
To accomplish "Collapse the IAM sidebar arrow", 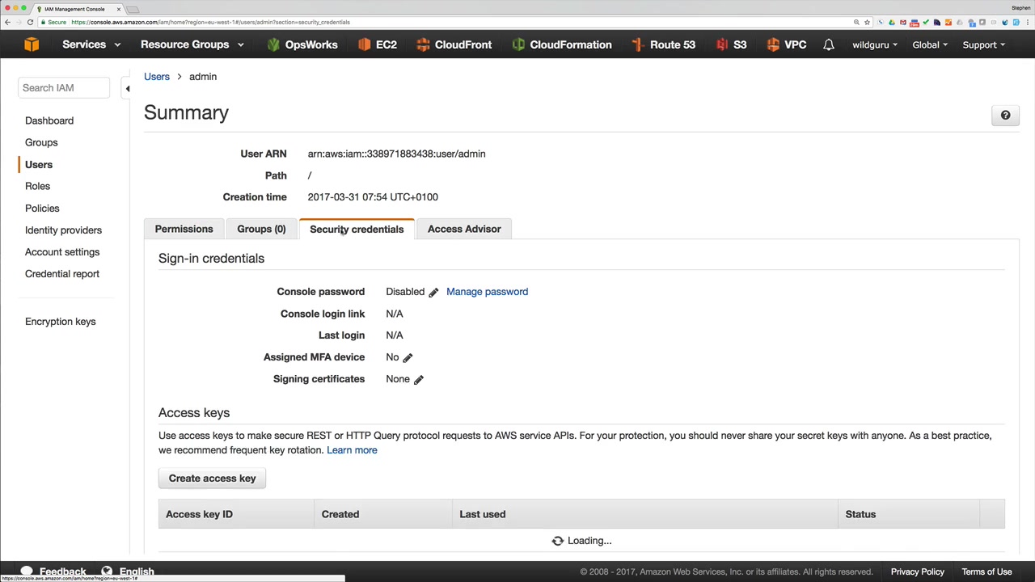I will pos(127,88).
